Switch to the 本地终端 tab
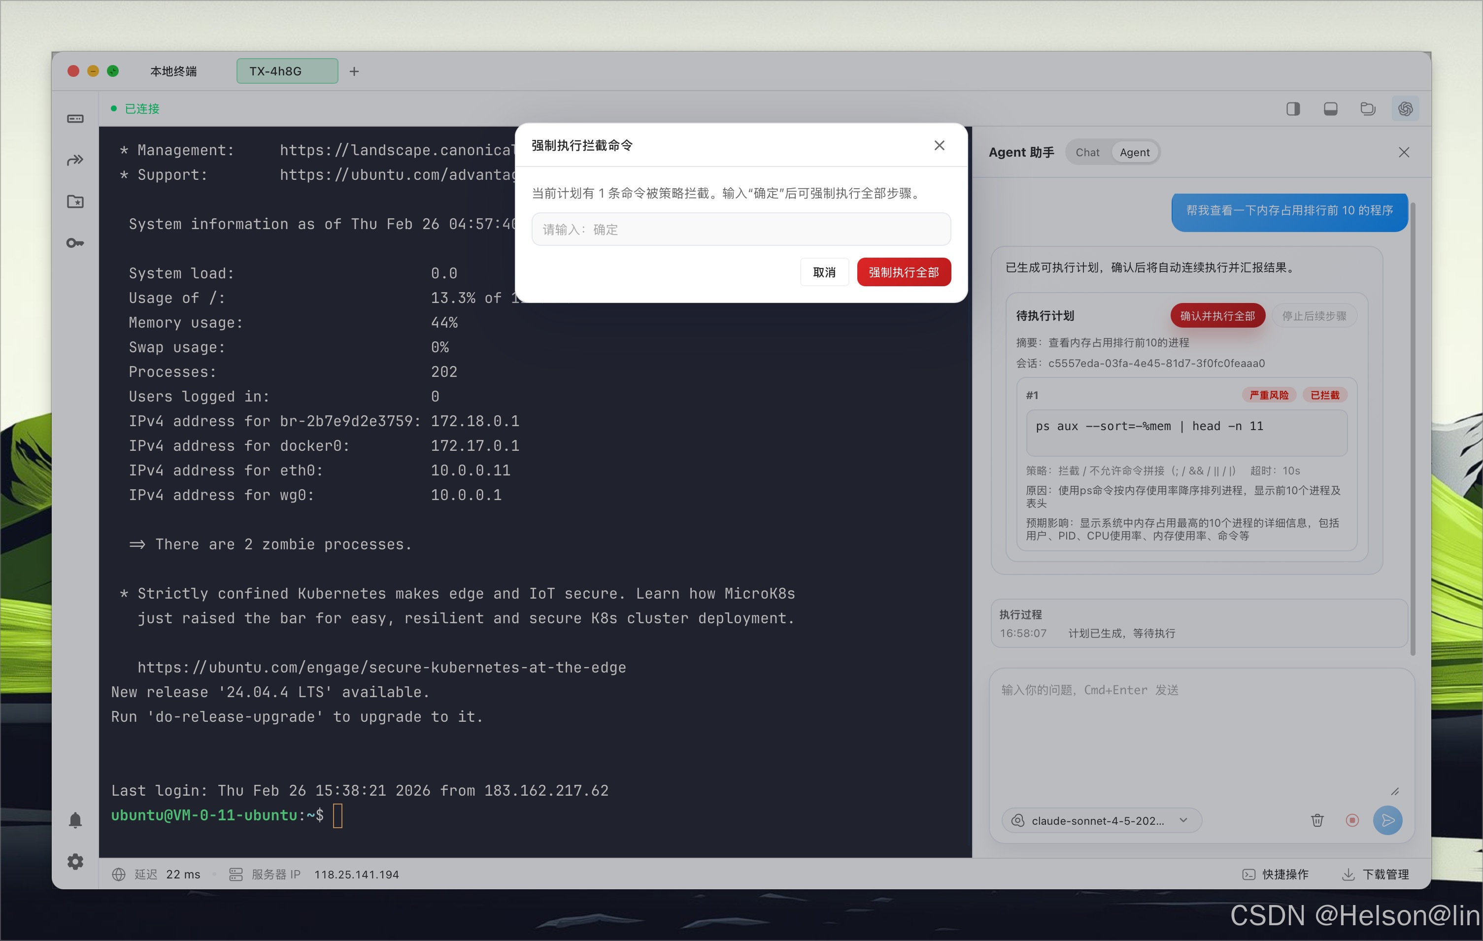The height and width of the screenshot is (941, 1483). pyautogui.click(x=173, y=71)
